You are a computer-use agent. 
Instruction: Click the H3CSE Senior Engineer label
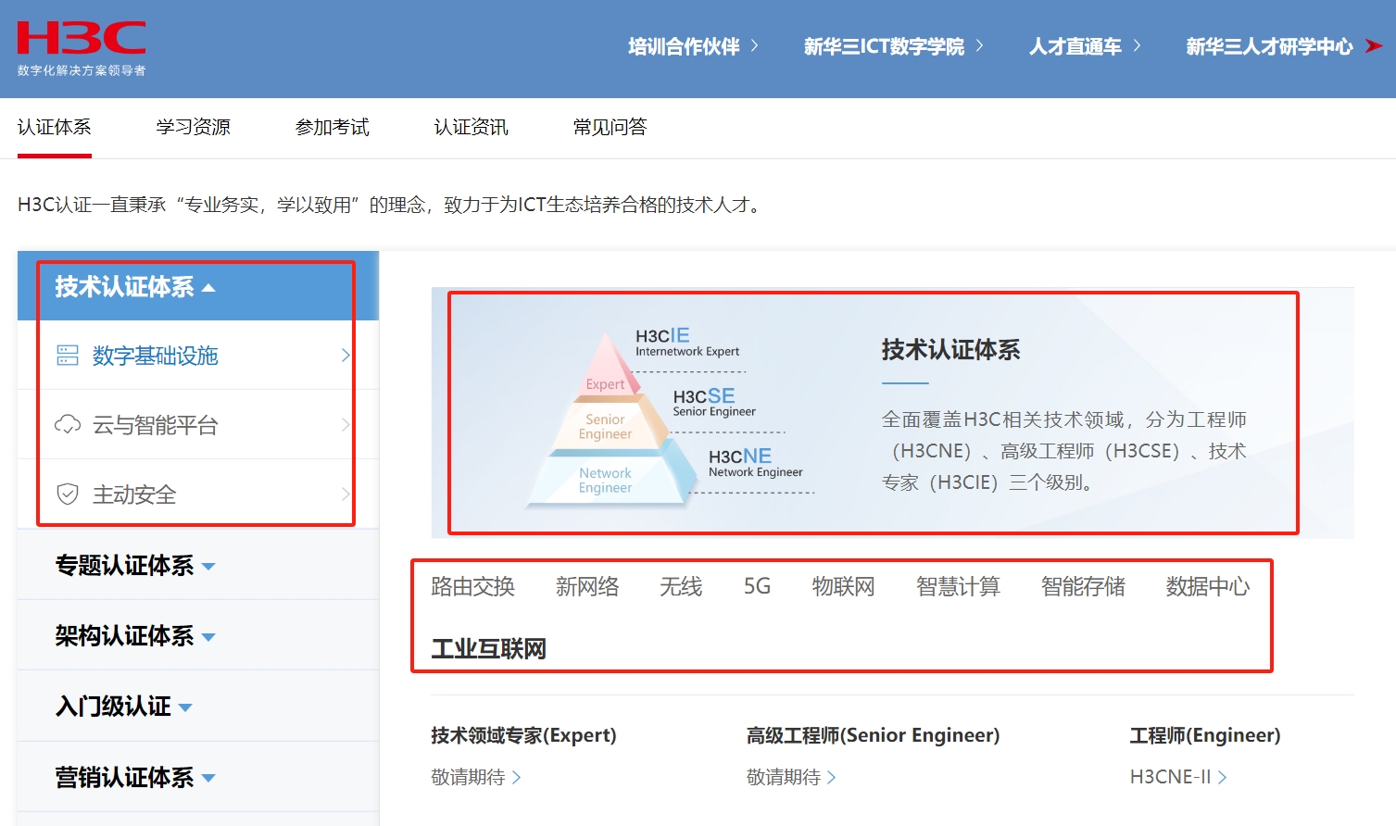point(714,402)
